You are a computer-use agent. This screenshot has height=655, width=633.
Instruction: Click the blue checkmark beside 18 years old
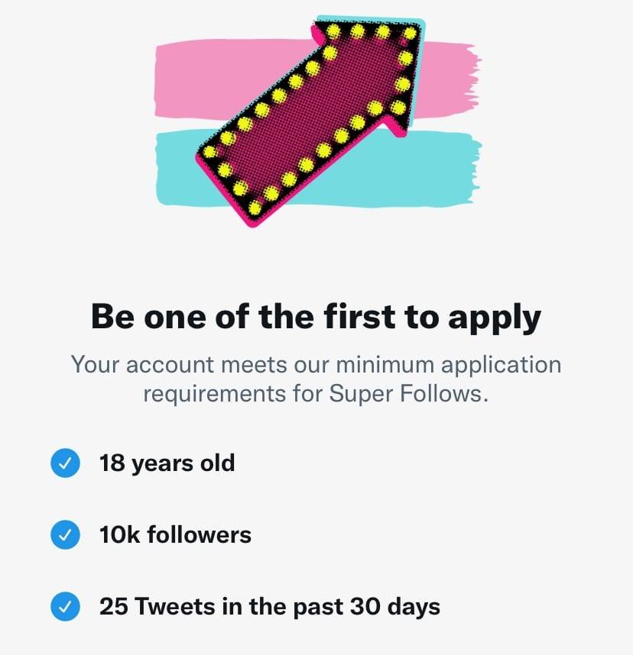coord(66,463)
